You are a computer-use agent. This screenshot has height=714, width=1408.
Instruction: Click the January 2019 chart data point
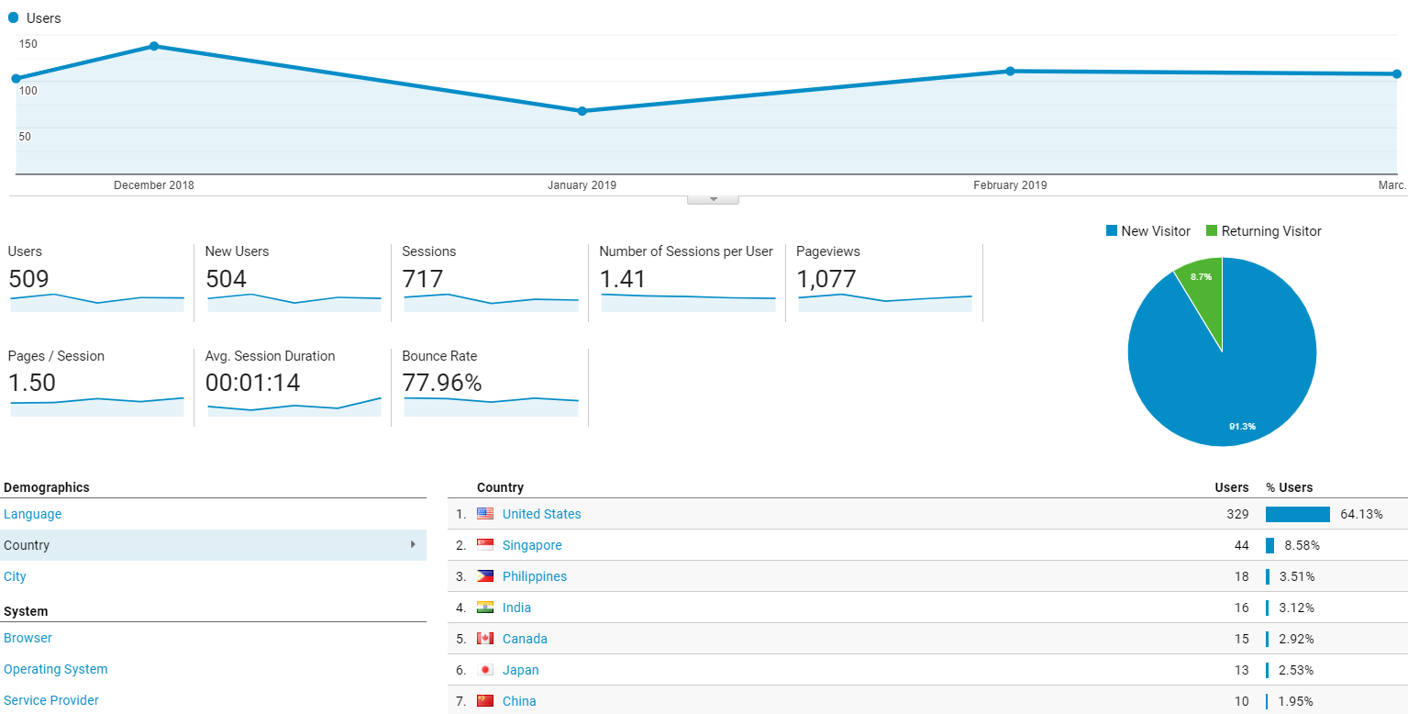582,111
